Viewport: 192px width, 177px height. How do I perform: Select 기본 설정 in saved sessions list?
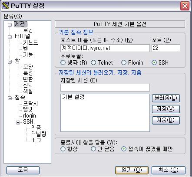coord(73,97)
